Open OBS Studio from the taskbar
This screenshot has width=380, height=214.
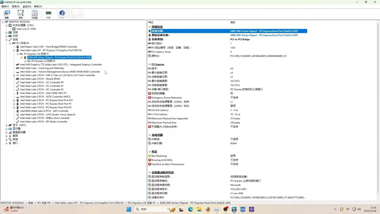point(226,209)
